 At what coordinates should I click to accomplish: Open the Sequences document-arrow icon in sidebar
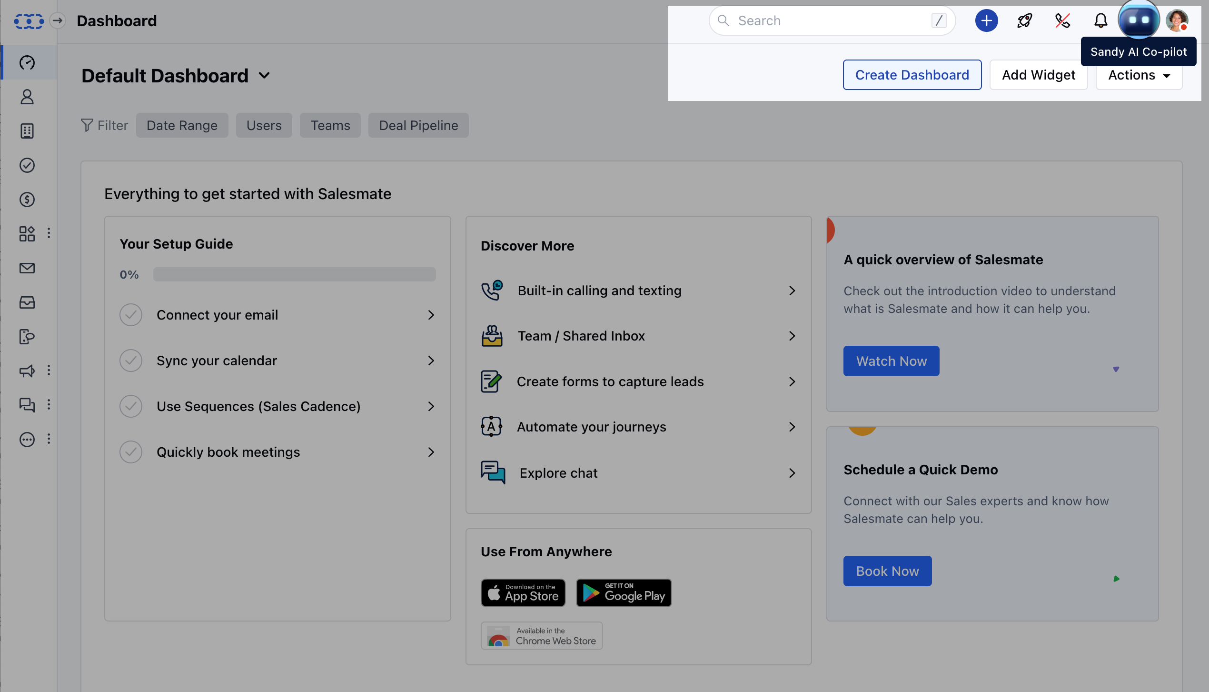coord(27,337)
